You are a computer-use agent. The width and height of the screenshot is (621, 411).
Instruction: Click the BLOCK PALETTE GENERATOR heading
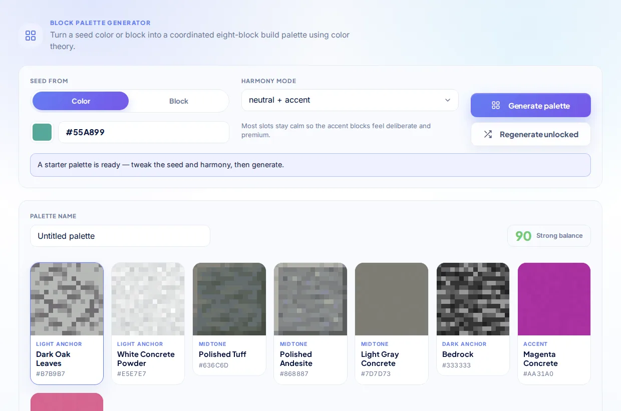click(100, 23)
